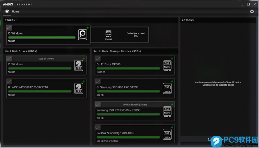
Task: Click the ACTIONS panel header
Action: pos(188,20)
